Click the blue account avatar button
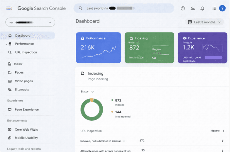Screen dimensions: 230x152 click(x=222, y=8)
